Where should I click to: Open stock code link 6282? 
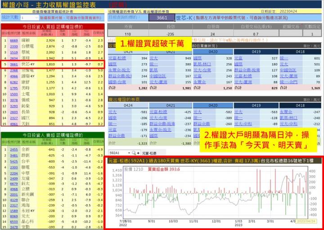point(14,82)
